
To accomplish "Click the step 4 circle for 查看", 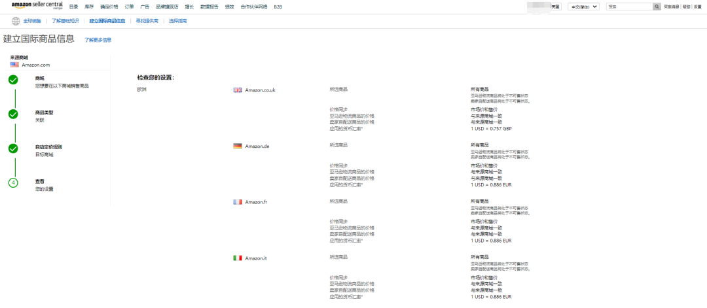I will coord(13,182).
